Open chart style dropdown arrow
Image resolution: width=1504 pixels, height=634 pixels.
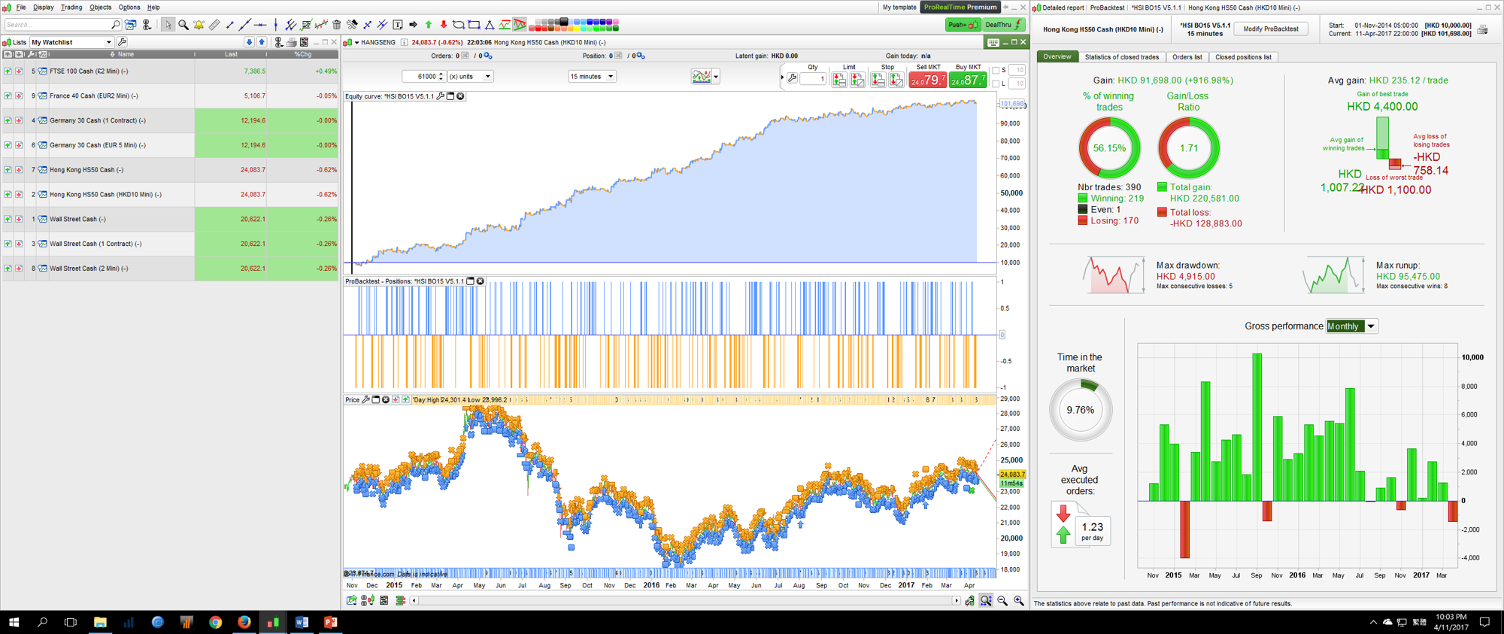(716, 77)
